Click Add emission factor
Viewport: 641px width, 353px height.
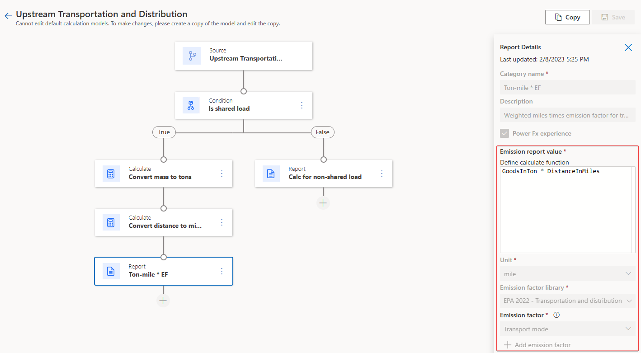pos(537,344)
